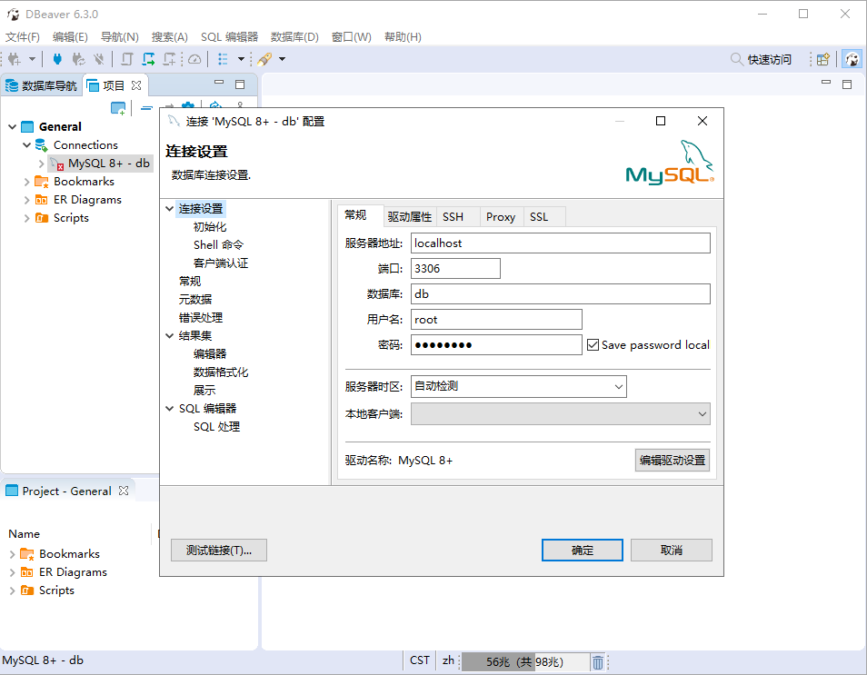Switch to the 数据库导航 tab
867x675 pixels.
click(x=41, y=85)
